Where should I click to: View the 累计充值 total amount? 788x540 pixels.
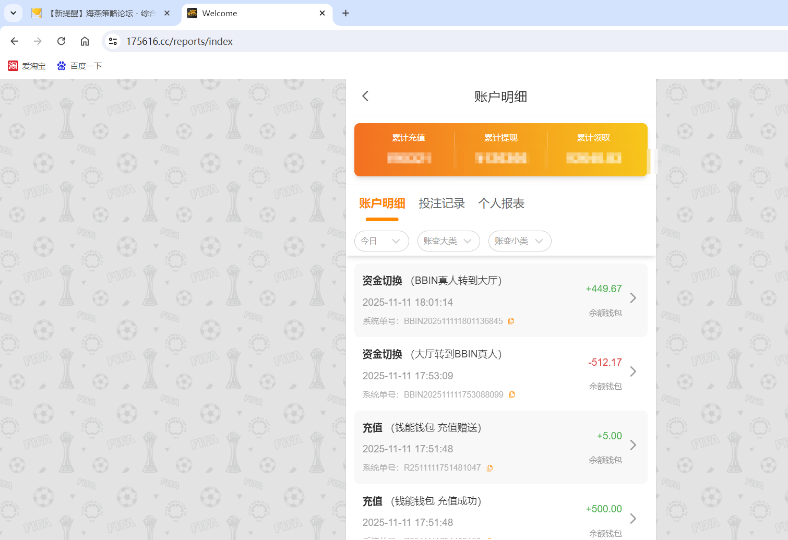pos(409,158)
